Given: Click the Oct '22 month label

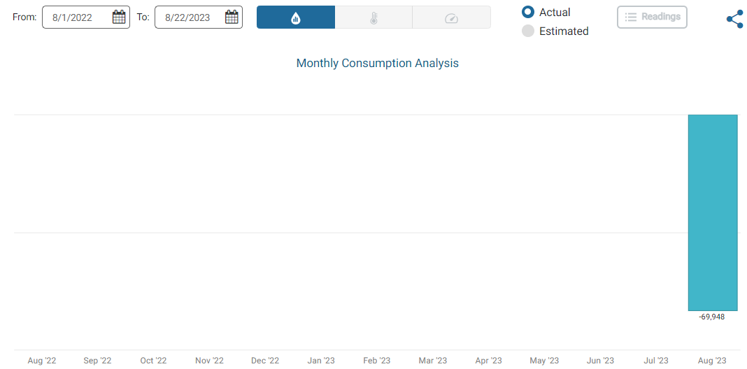Looking at the screenshot, I should coord(153,361).
